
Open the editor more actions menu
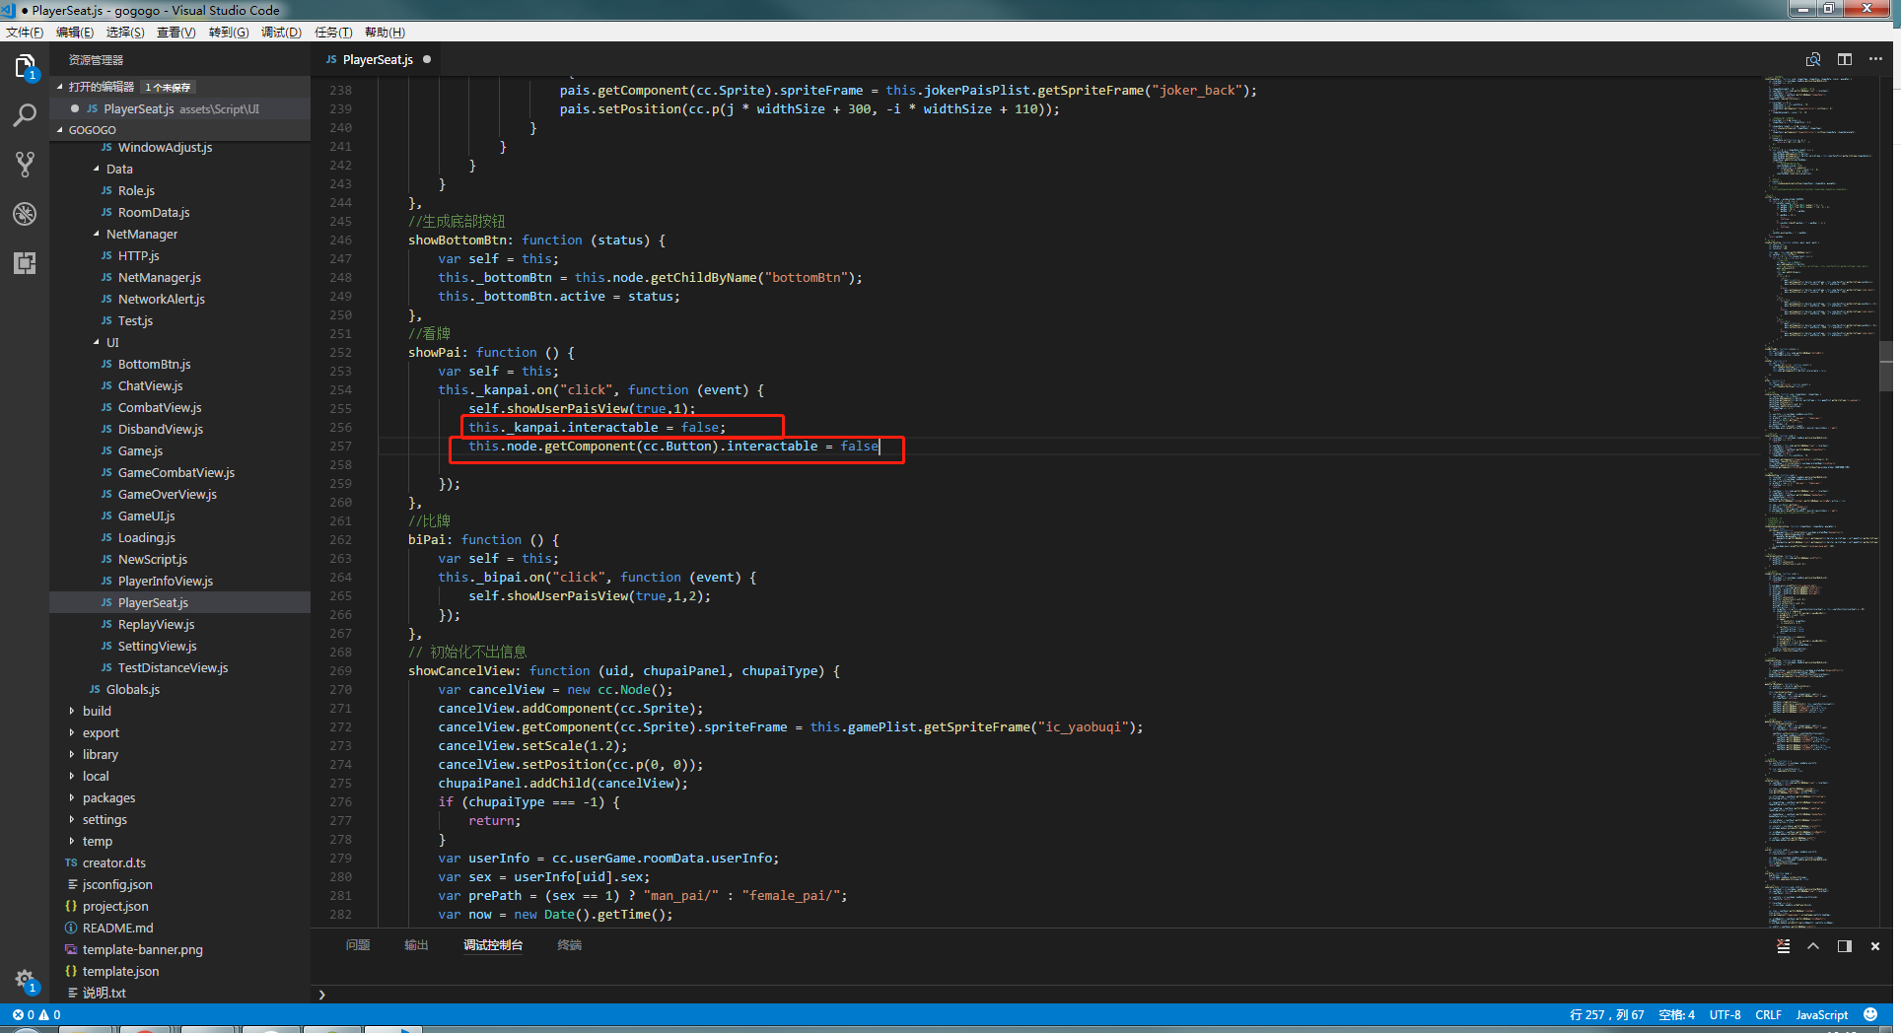click(x=1875, y=59)
